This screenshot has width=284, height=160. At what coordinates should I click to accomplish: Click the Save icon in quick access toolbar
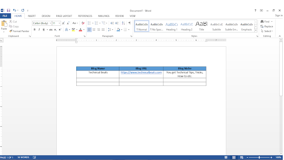point(8,11)
